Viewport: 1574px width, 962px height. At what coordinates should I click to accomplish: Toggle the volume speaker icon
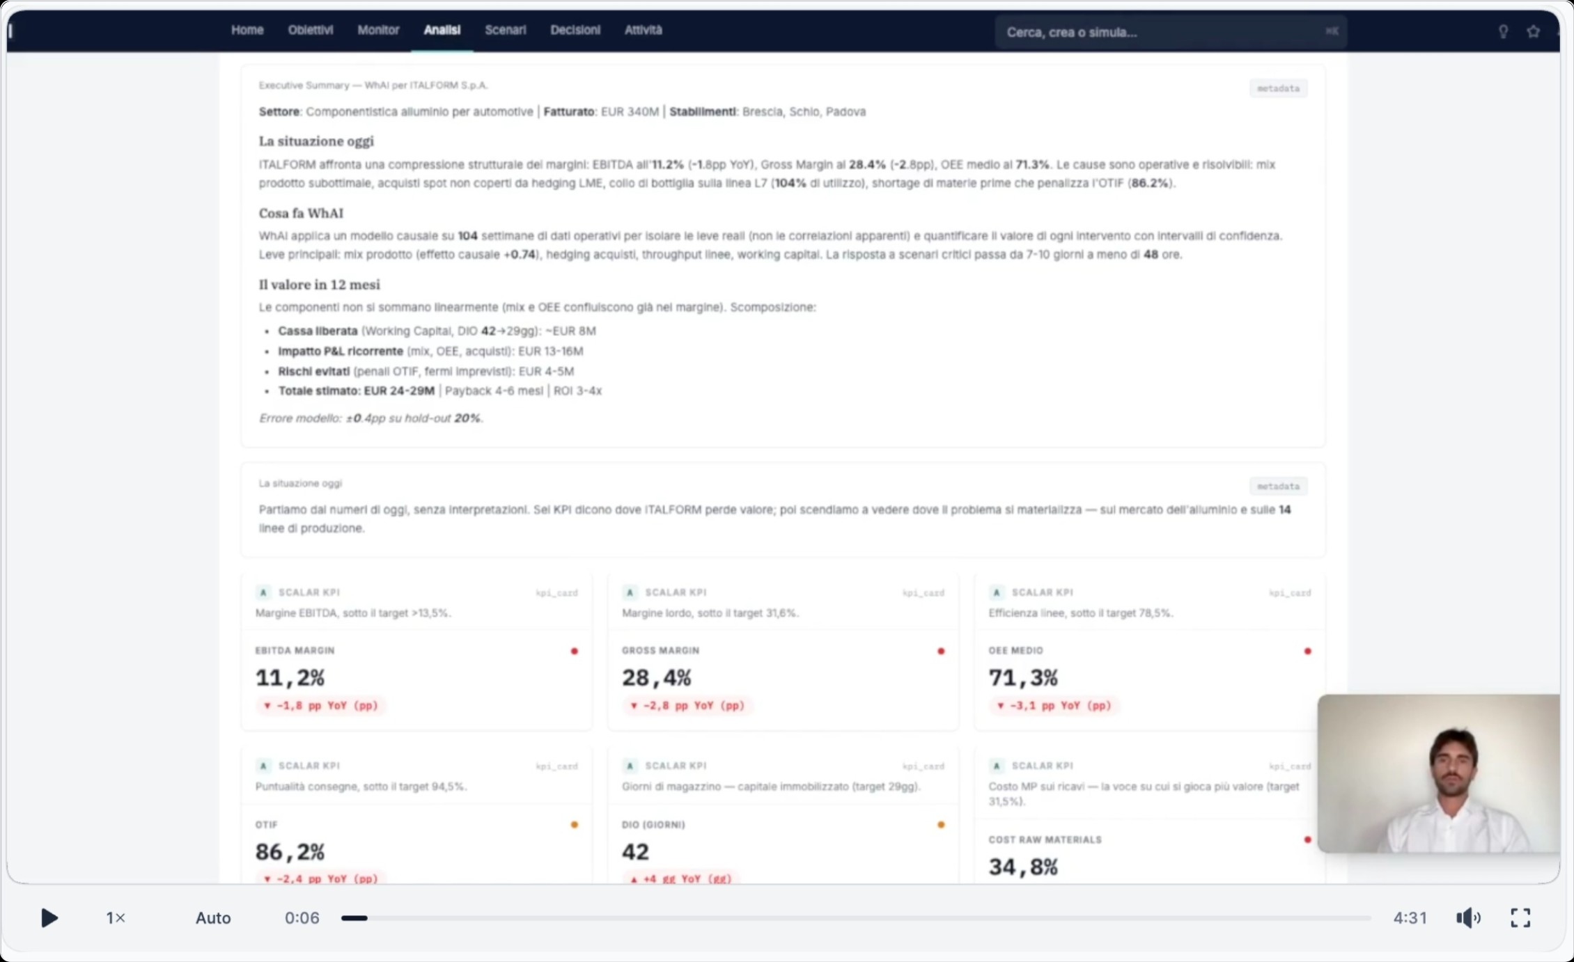(1468, 917)
